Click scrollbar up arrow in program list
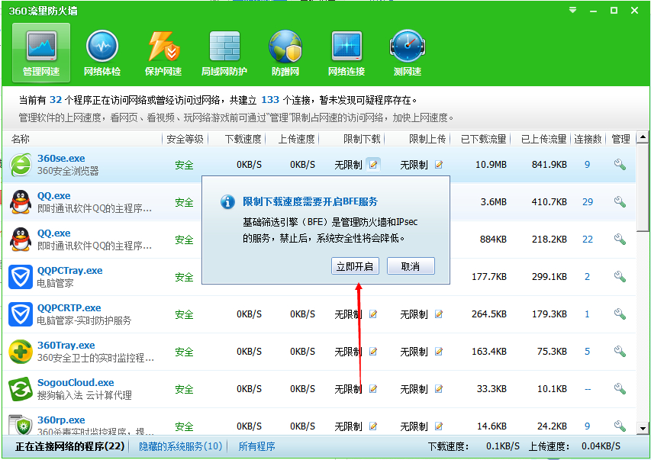651x460 pixels. click(643, 137)
